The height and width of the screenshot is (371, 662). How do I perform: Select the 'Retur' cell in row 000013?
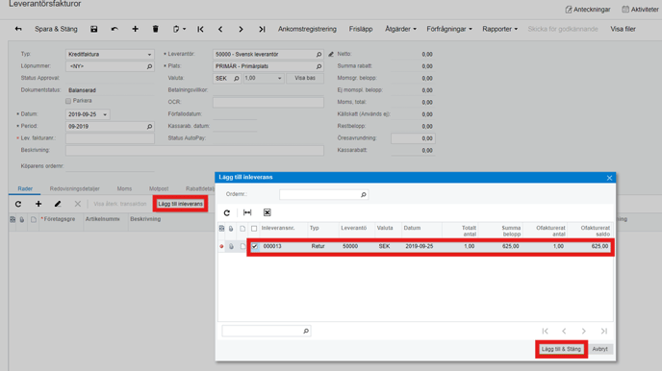[x=318, y=247]
